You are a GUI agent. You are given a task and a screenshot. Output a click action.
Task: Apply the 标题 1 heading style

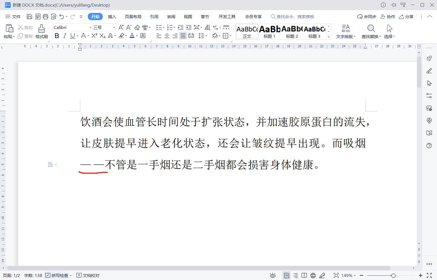point(269,32)
